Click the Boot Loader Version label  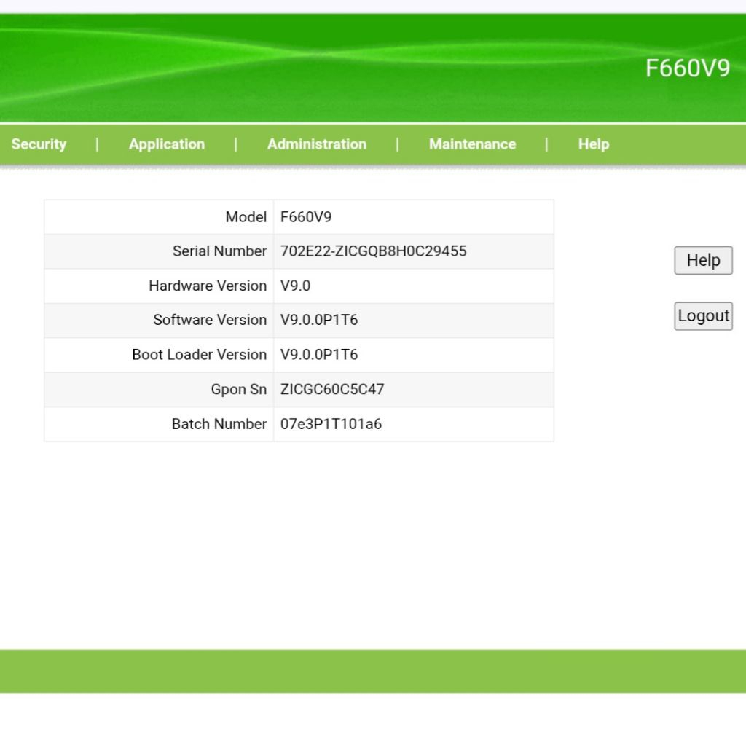coord(199,355)
